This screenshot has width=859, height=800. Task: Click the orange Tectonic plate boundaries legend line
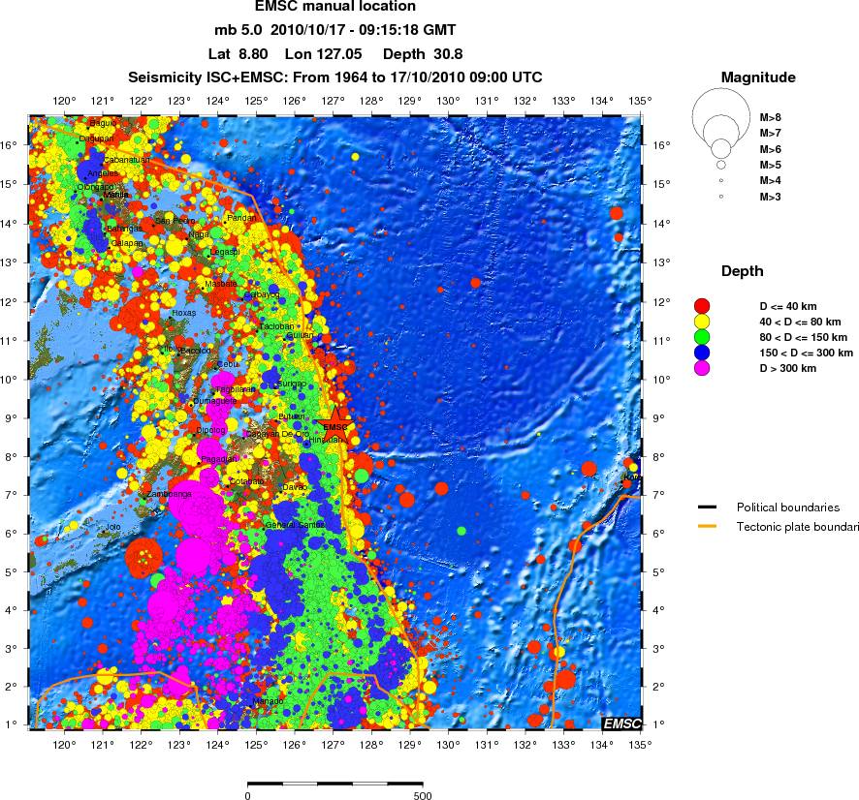coord(707,527)
